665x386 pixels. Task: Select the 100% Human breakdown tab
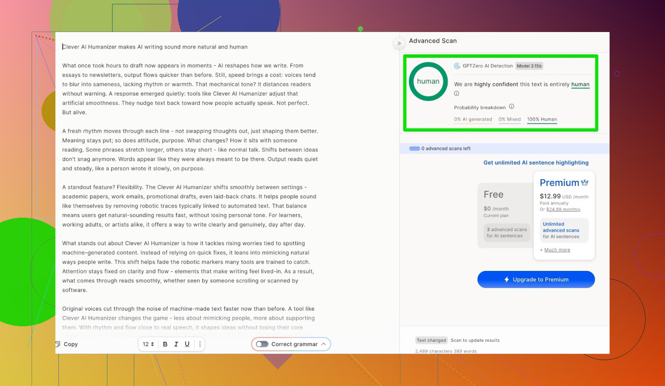click(542, 119)
